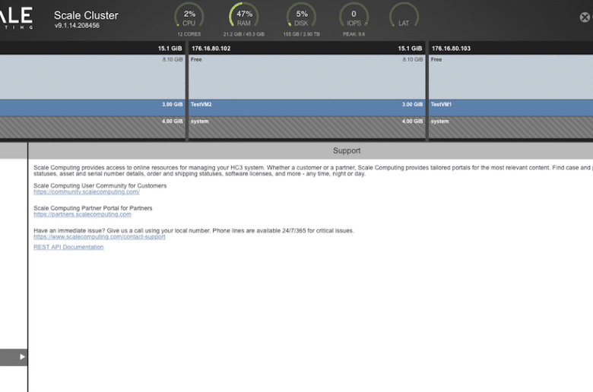593x392 pixels.
Task: Click system memory bar on node 176.16.80.102
Action: (306, 128)
